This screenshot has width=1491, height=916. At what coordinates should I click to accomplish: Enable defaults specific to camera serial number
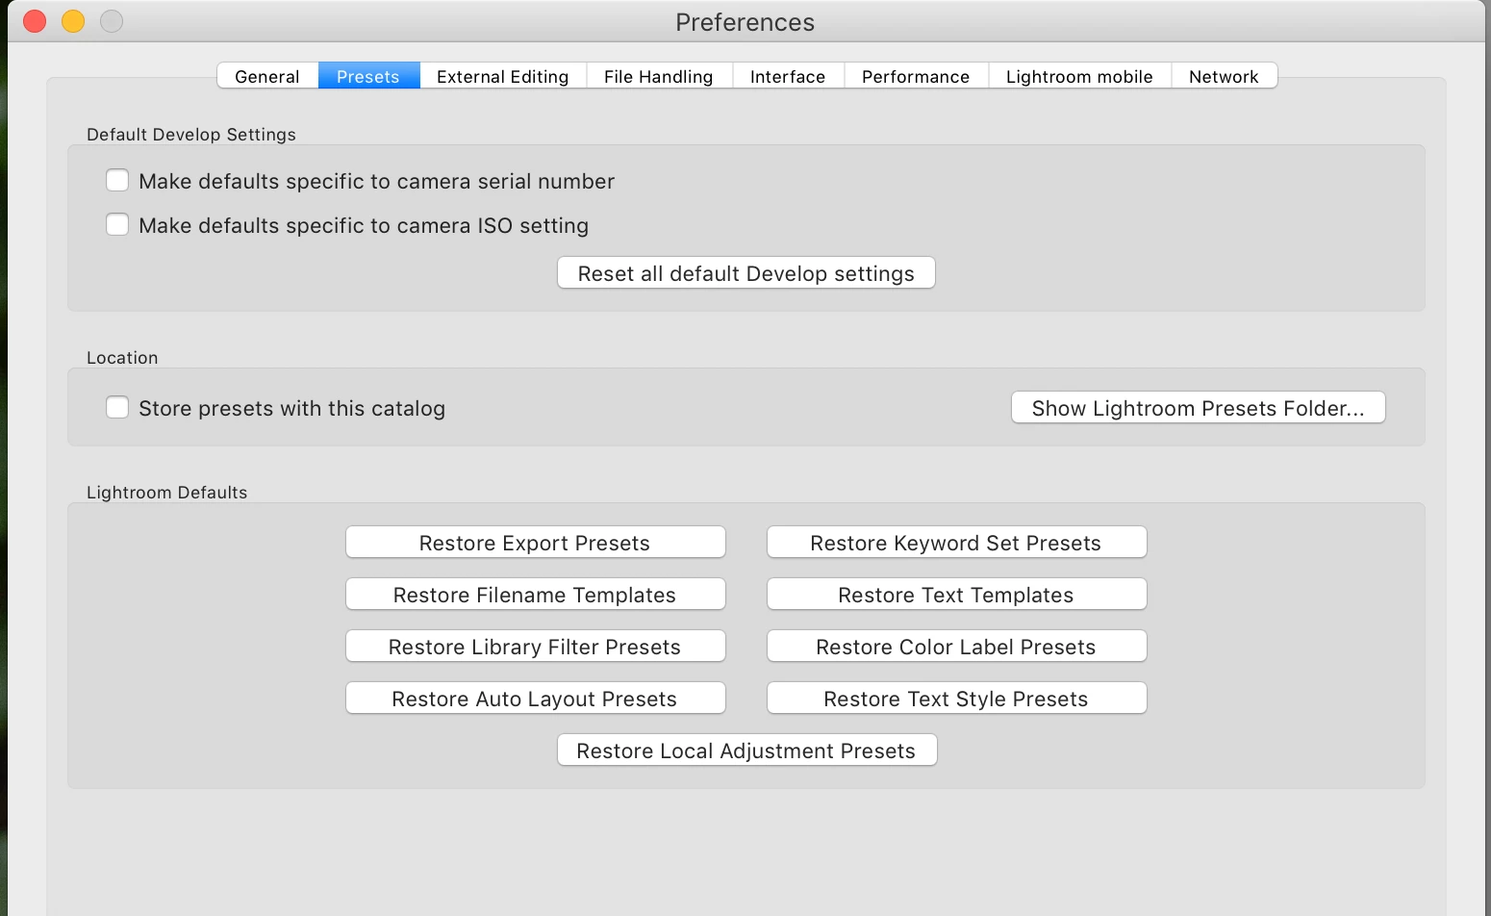point(117,181)
